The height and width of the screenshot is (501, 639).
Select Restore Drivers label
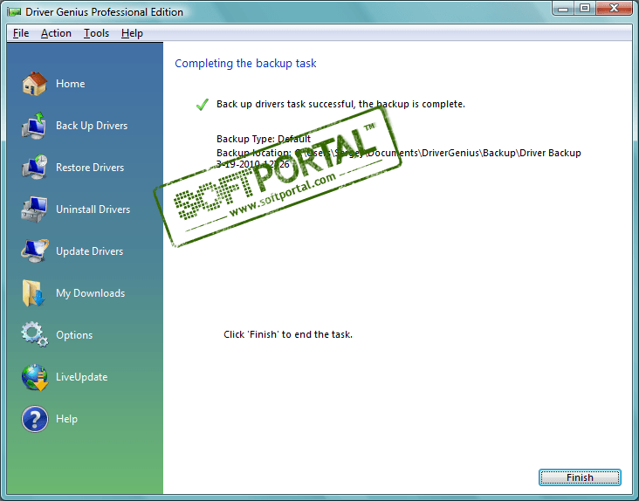click(x=90, y=168)
